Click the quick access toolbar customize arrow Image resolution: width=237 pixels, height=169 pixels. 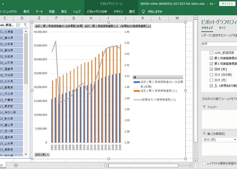[3, 4]
